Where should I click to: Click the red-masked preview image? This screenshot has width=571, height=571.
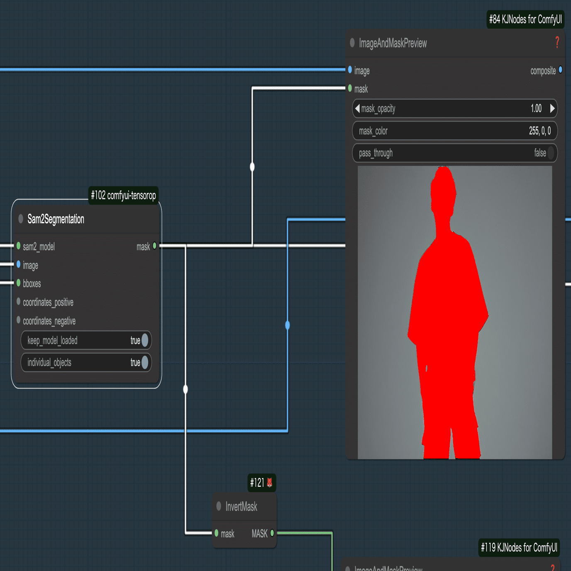click(455, 312)
